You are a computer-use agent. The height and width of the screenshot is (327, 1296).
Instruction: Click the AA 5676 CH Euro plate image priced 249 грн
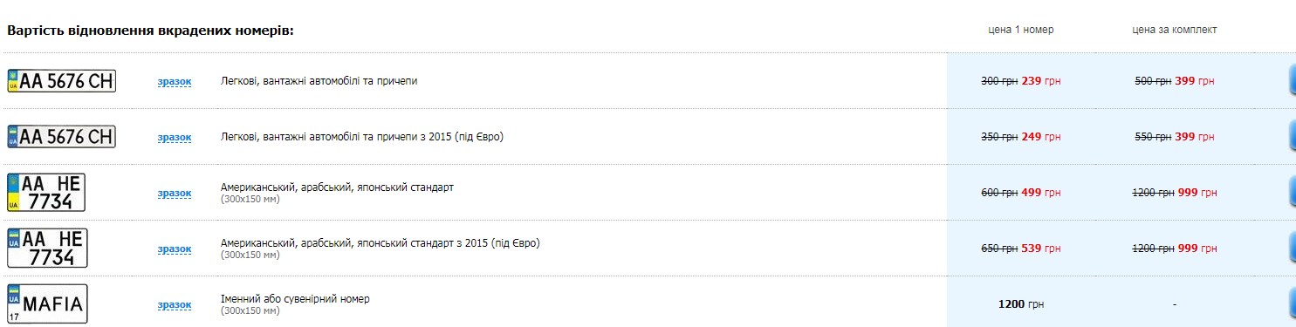pyautogui.click(x=61, y=137)
